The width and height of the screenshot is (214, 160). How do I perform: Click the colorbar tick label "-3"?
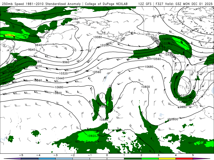[55, 155]
